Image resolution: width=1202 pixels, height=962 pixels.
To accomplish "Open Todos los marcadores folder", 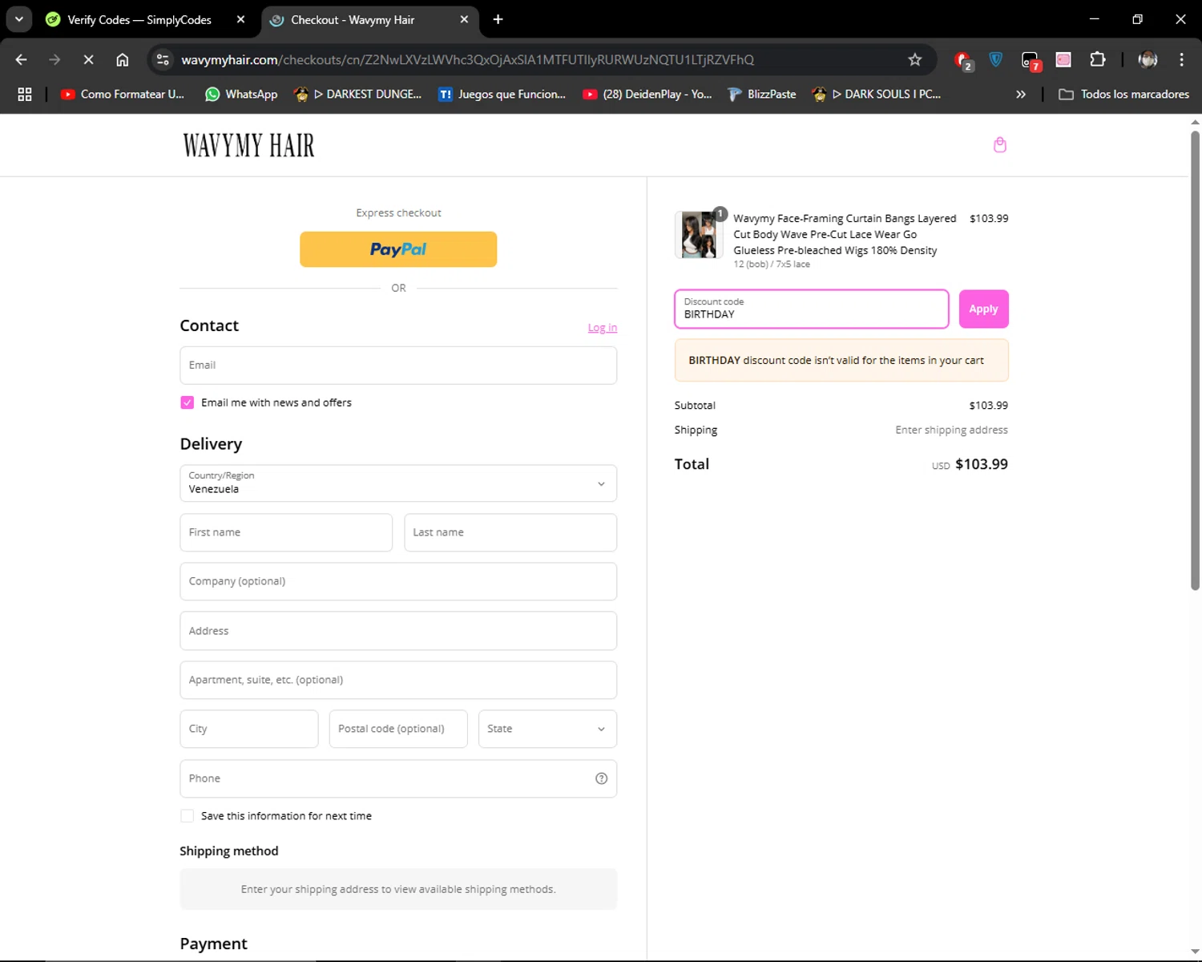I will [x=1123, y=94].
